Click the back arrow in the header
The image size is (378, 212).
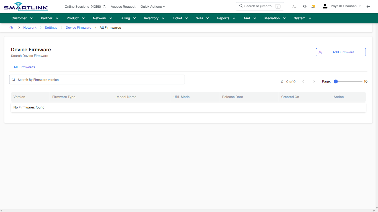pos(368,6)
